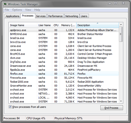Open the File menu

coord(7,10)
